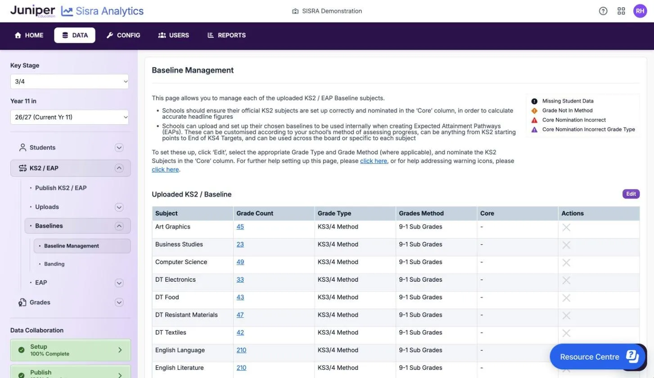Expand the Grades section chevron

tap(119, 302)
